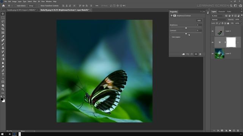The image size is (243, 136).
Task: Select the Zoom tool
Action: [x=3, y=89]
